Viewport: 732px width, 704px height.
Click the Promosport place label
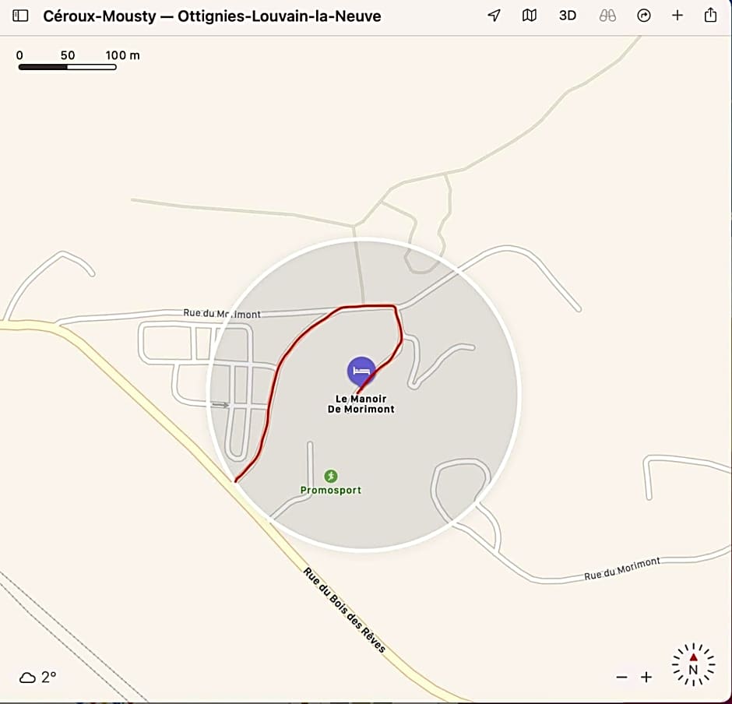[x=330, y=490]
